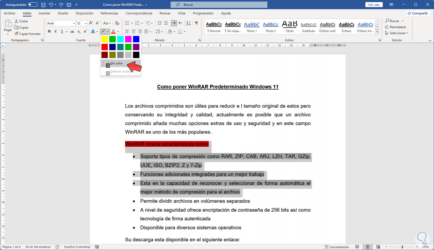Screen dimensions: 434x250
Task: Toggle left-to-right text direction
Action: [174, 23]
